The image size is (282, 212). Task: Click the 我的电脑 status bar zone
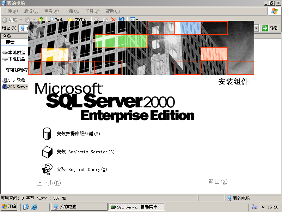253,198
